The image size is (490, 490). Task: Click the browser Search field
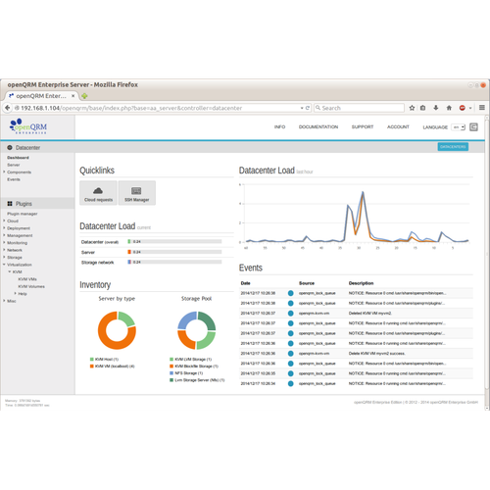click(x=359, y=108)
